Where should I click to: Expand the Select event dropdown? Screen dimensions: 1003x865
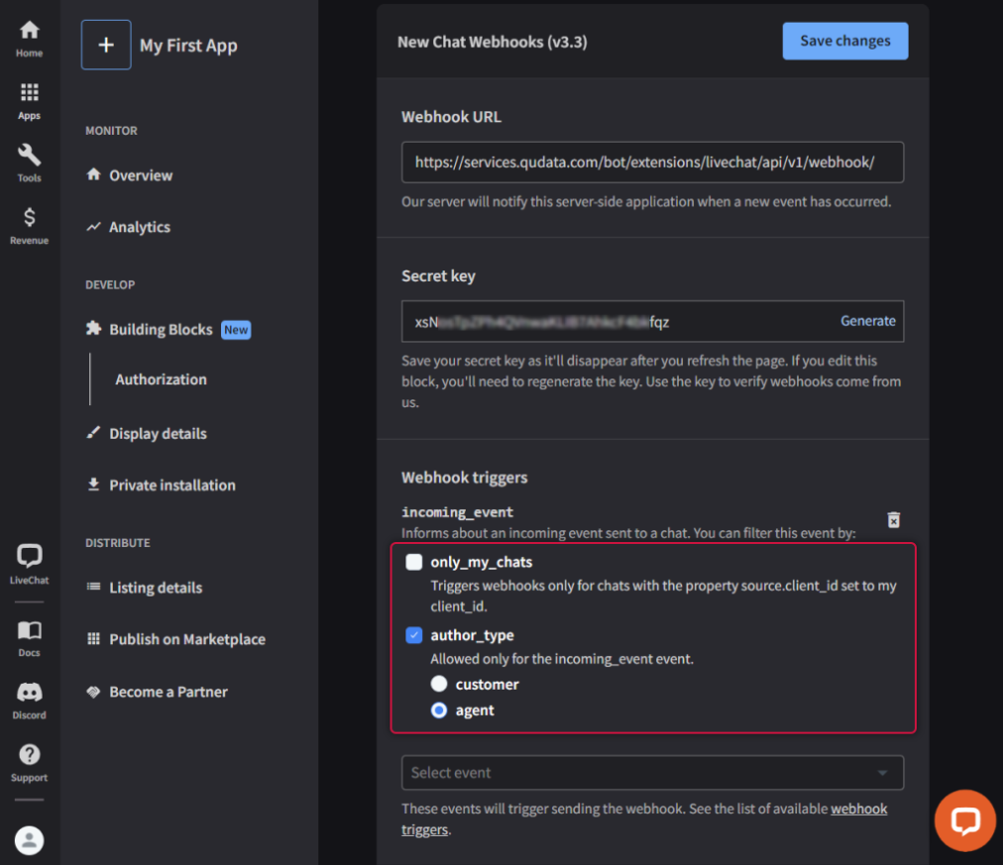[652, 773]
